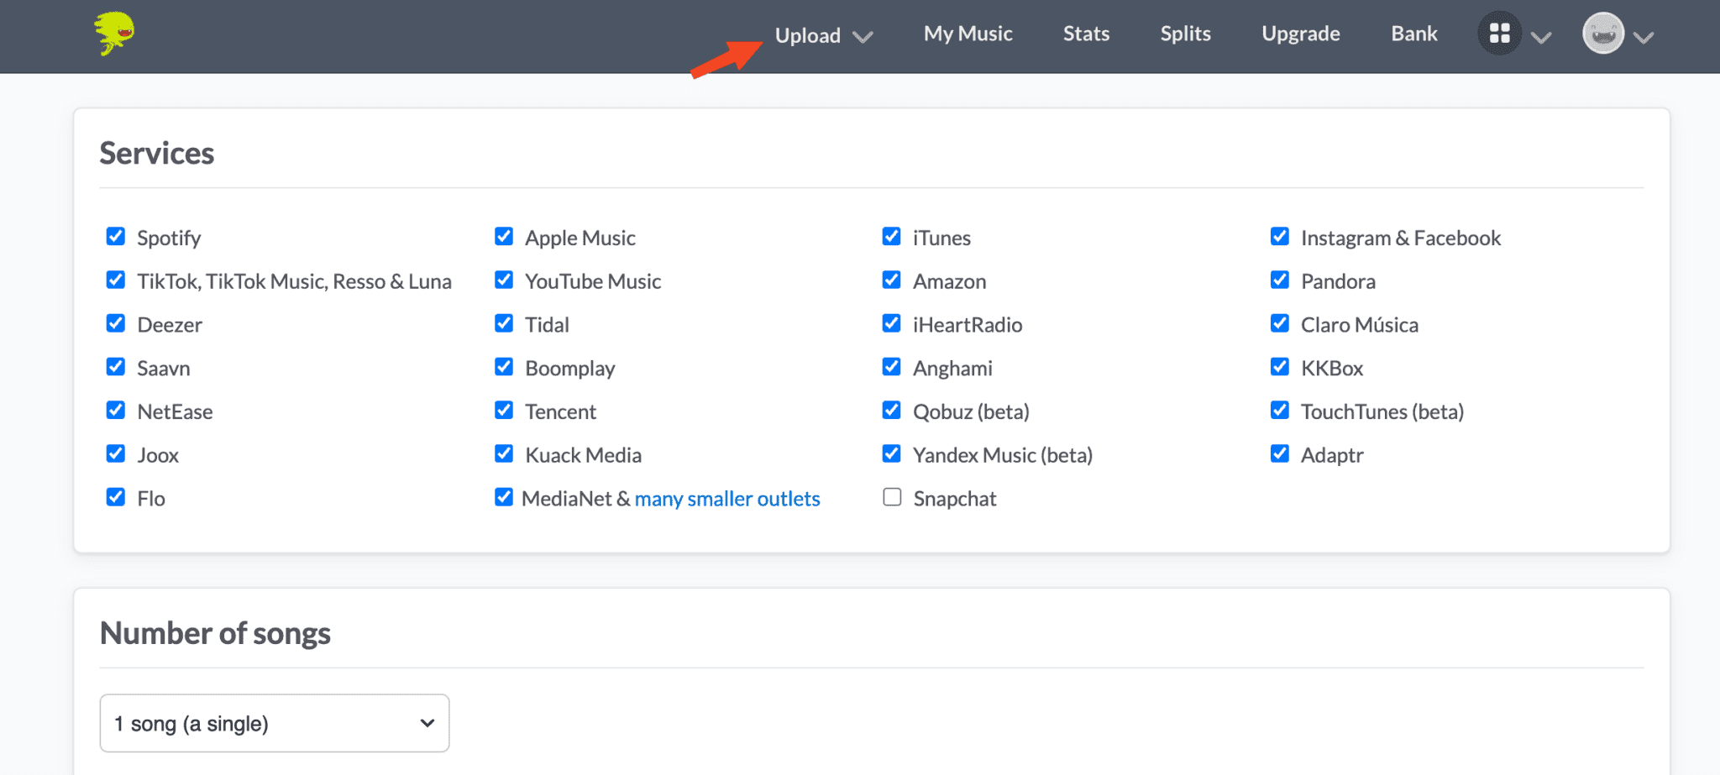The image size is (1720, 775).
Task: Expand the Upload menu chevron
Action: [x=863, y=37]
